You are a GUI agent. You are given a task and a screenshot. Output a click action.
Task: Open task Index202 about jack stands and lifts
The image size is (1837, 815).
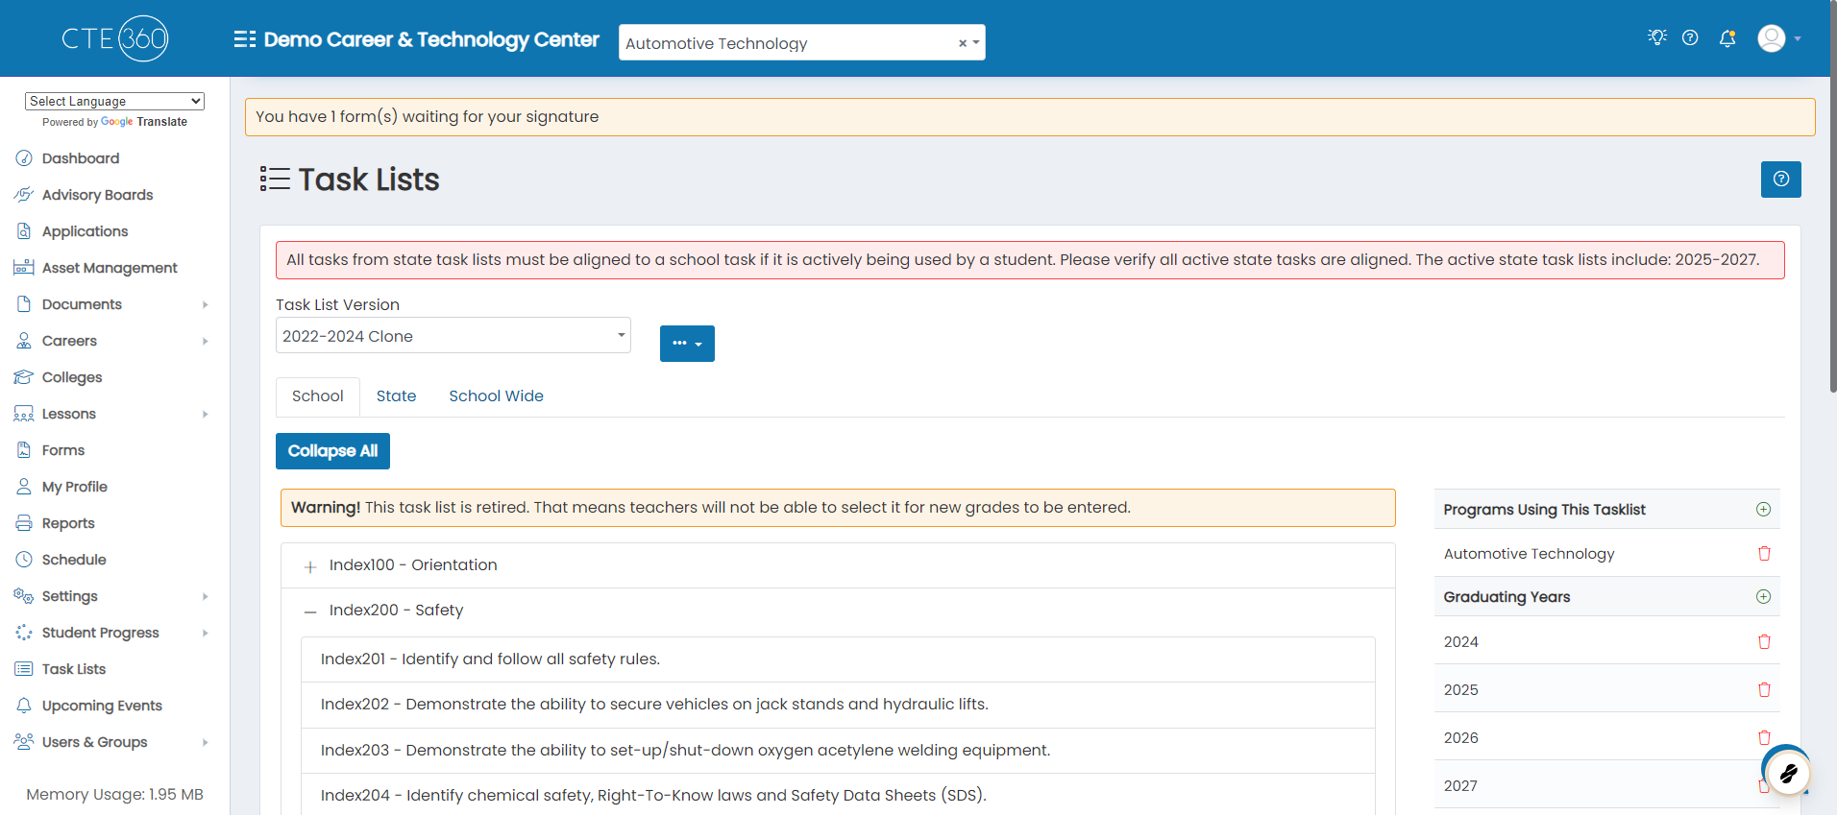tap(838, 705)
